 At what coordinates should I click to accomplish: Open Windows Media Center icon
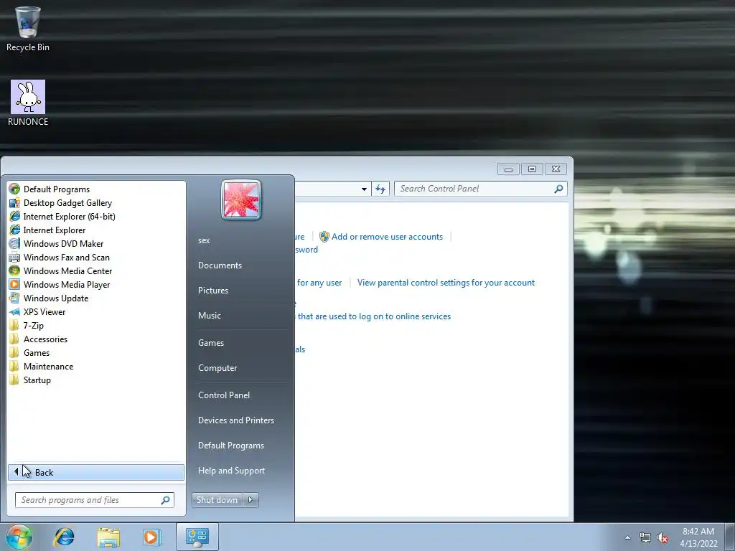pyautogui.click(x=14, y=270)
